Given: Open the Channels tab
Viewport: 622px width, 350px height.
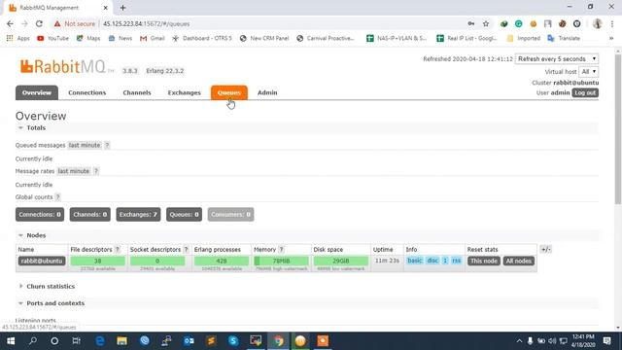Looking at the screenshot, I should 137,92.
